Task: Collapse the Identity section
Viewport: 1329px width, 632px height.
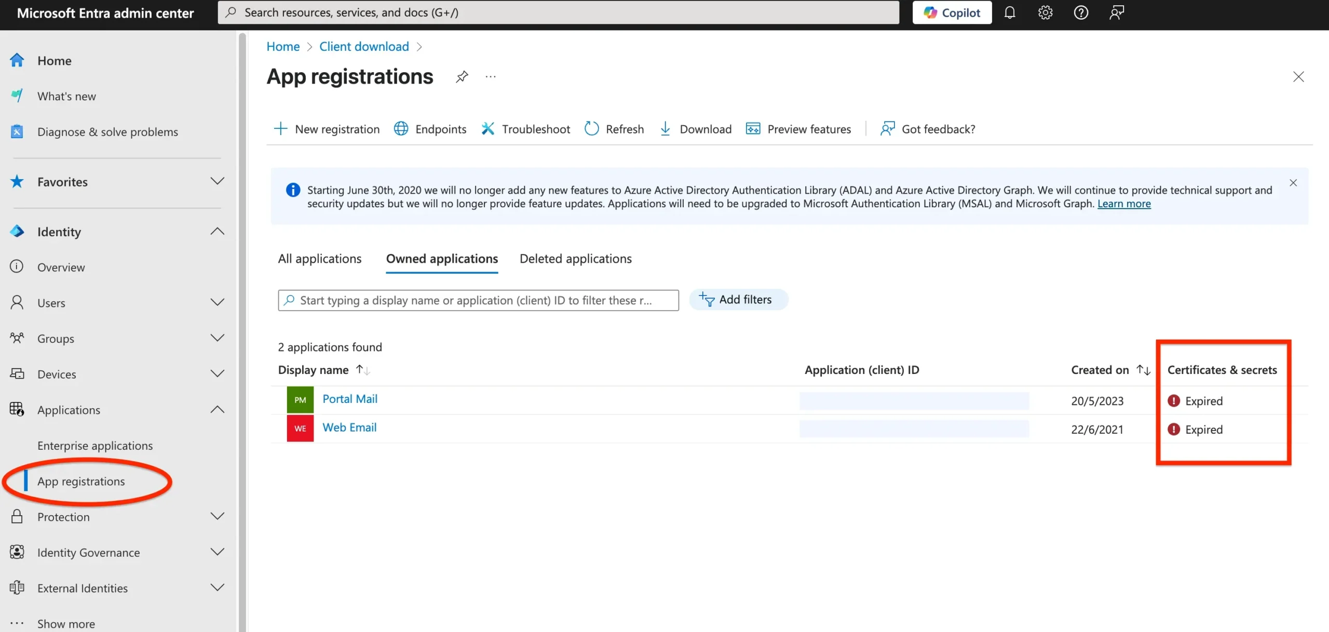Action: coord(218,232)
